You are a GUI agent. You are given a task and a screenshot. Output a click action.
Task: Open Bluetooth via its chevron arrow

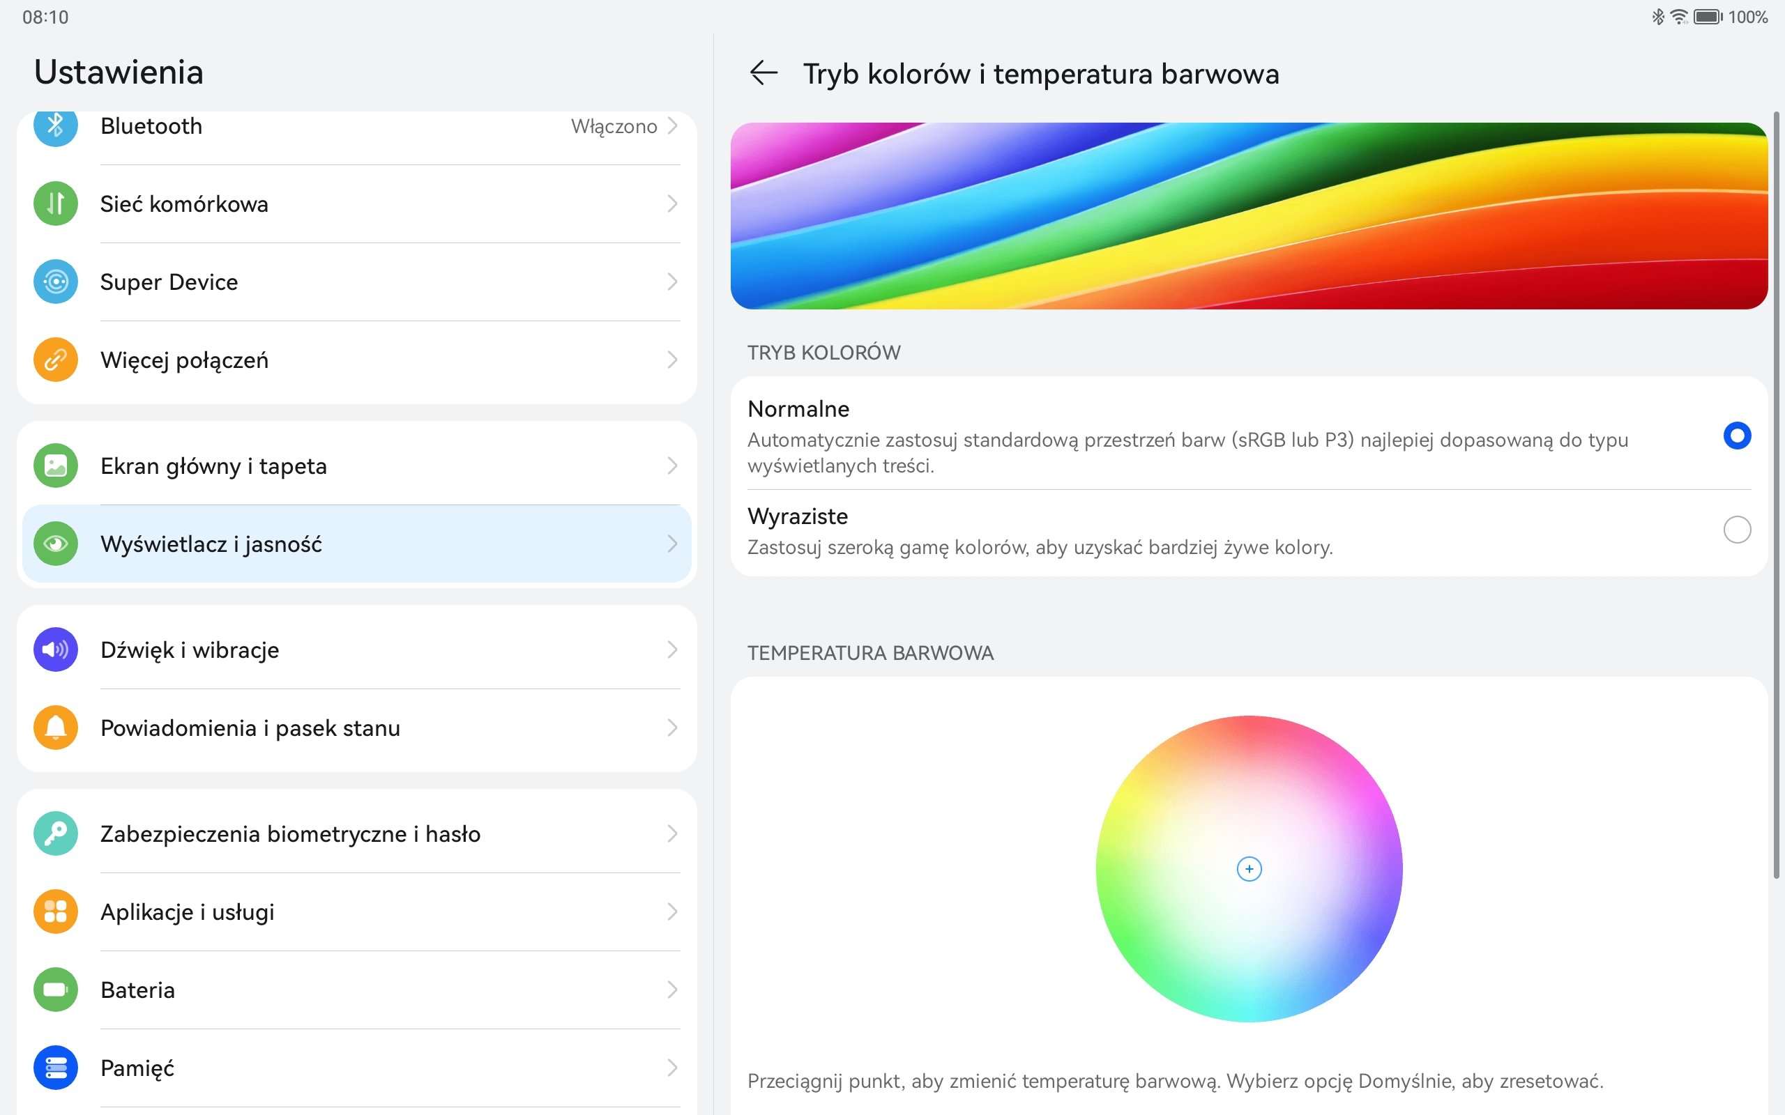click(x=672, y=126)
